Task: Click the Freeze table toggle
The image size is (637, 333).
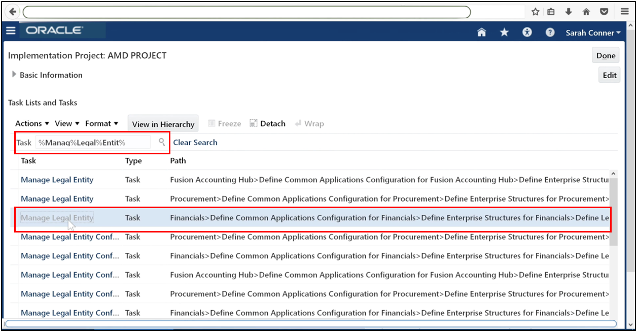Action: [224, 123]
